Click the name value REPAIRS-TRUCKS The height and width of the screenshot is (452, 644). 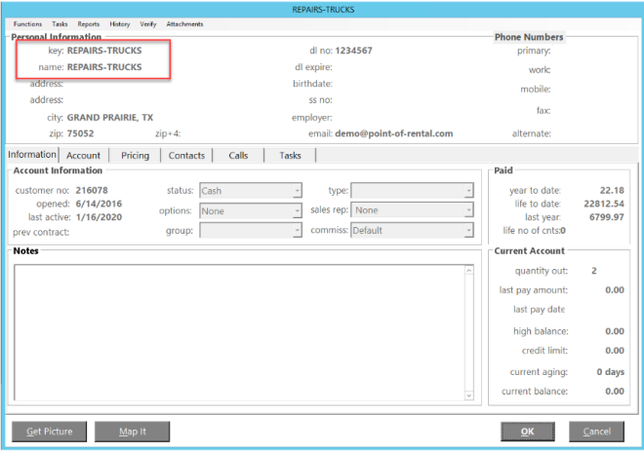click(x=104, y=67)
